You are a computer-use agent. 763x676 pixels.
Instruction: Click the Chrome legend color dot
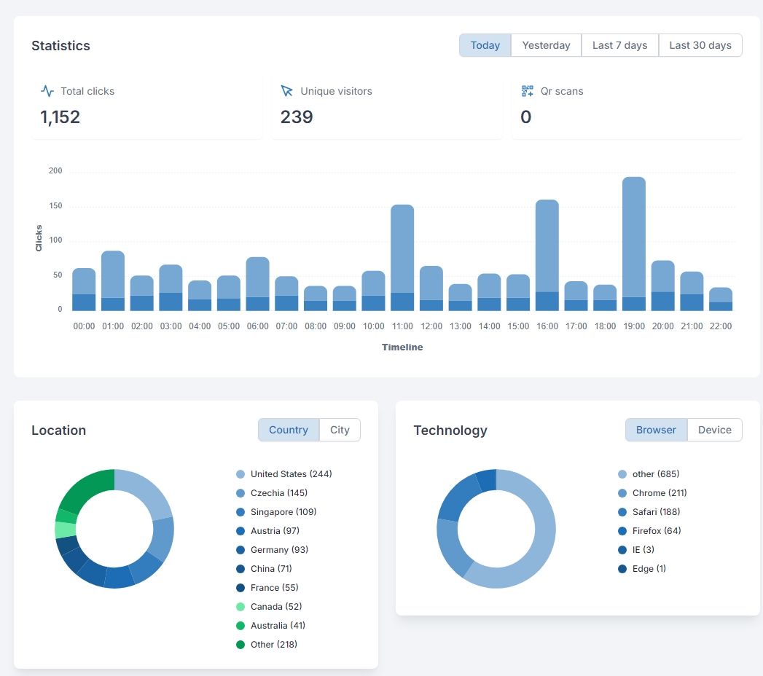622,493
